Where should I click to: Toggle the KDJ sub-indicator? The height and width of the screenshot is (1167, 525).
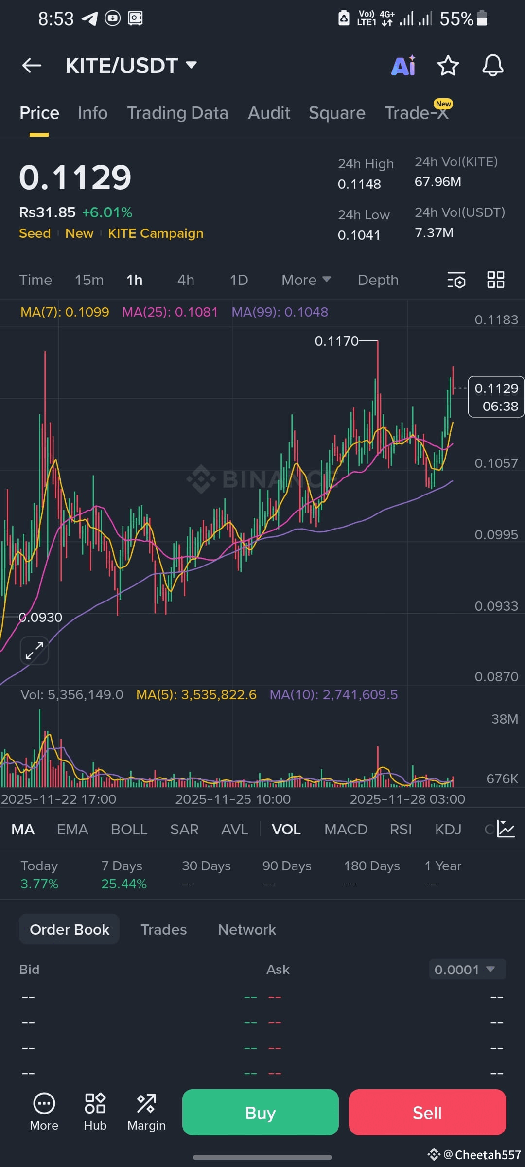[448, 829]
